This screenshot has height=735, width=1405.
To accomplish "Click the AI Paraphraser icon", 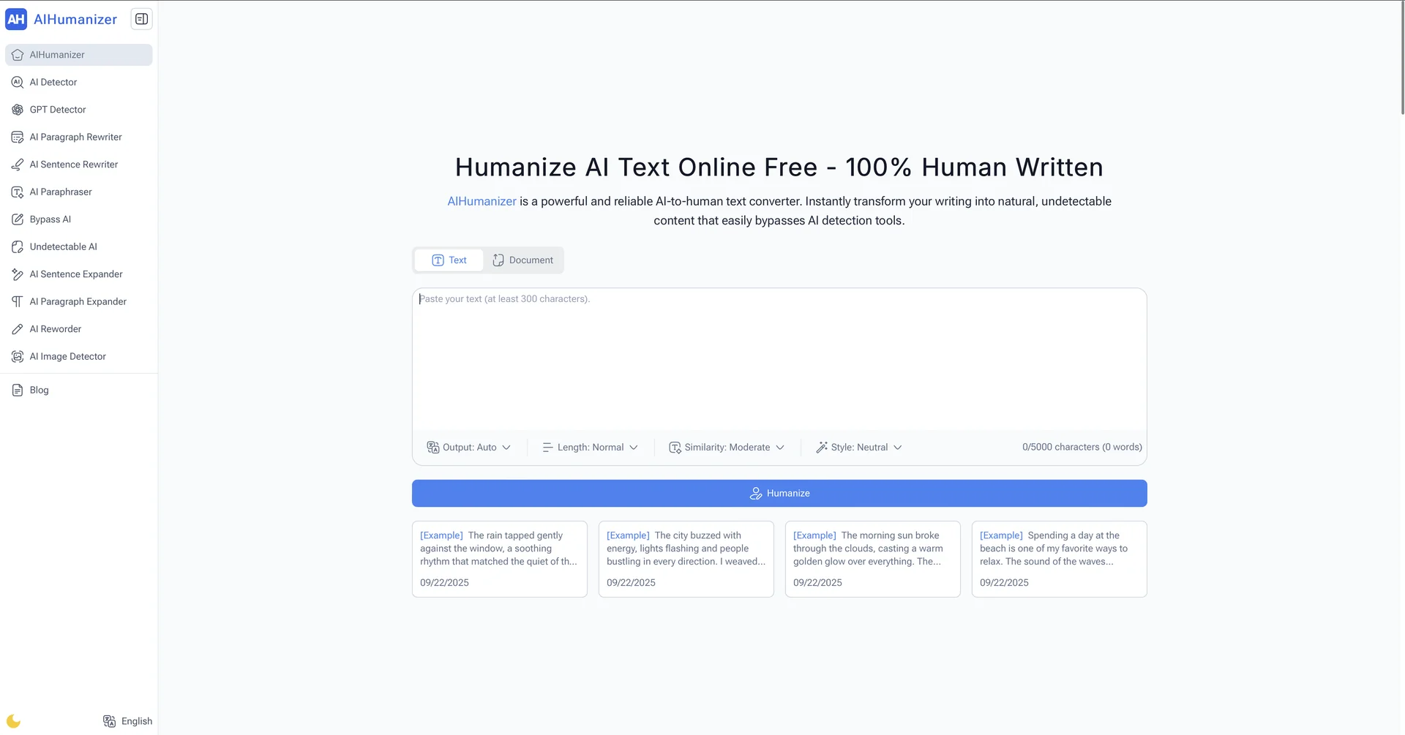I will coord(18,192).
